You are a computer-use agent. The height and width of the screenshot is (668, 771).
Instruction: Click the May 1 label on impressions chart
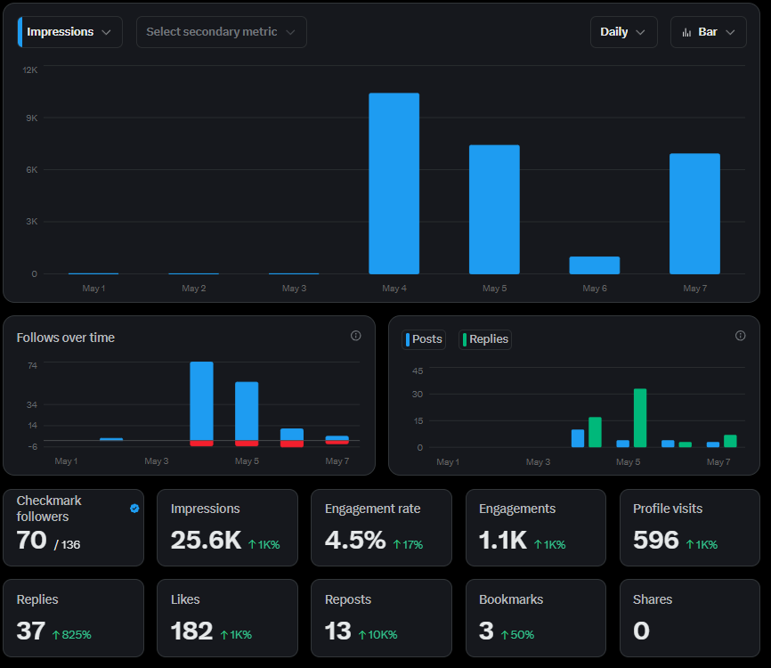pos(93,289)
